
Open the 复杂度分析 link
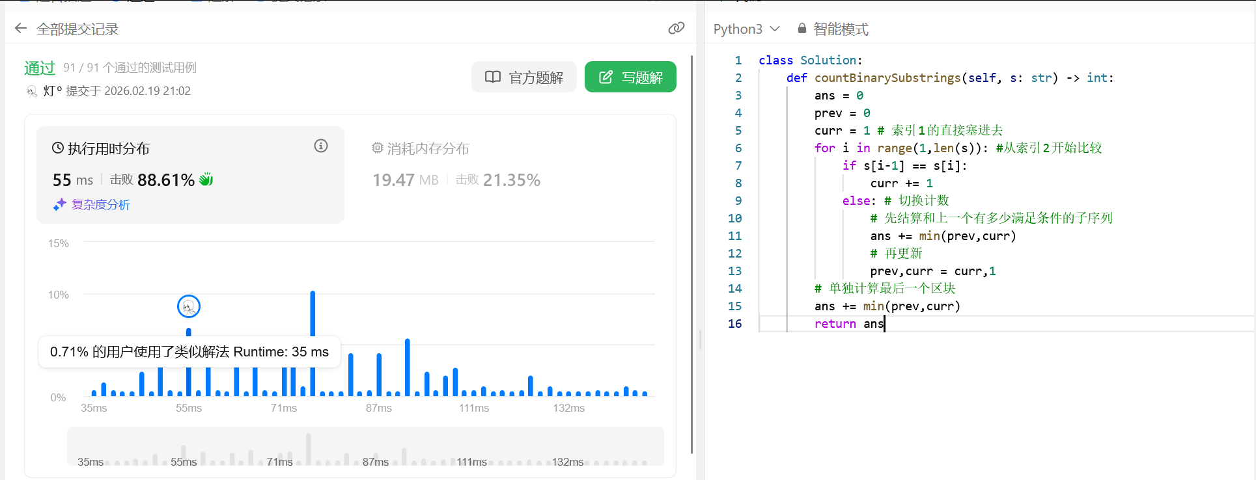click(x=101, y=205)
